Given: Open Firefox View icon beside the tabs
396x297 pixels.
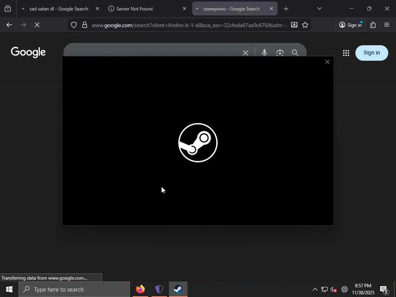Looking at the screenshot, I should [x=8, y=9].
